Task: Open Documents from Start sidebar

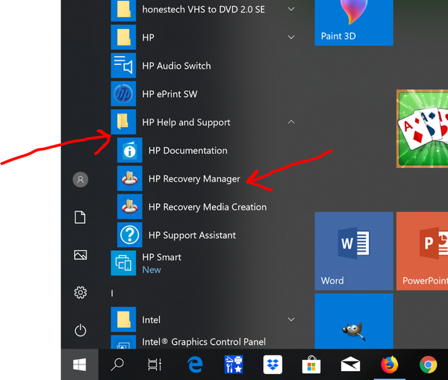Action: coord(80,217)
